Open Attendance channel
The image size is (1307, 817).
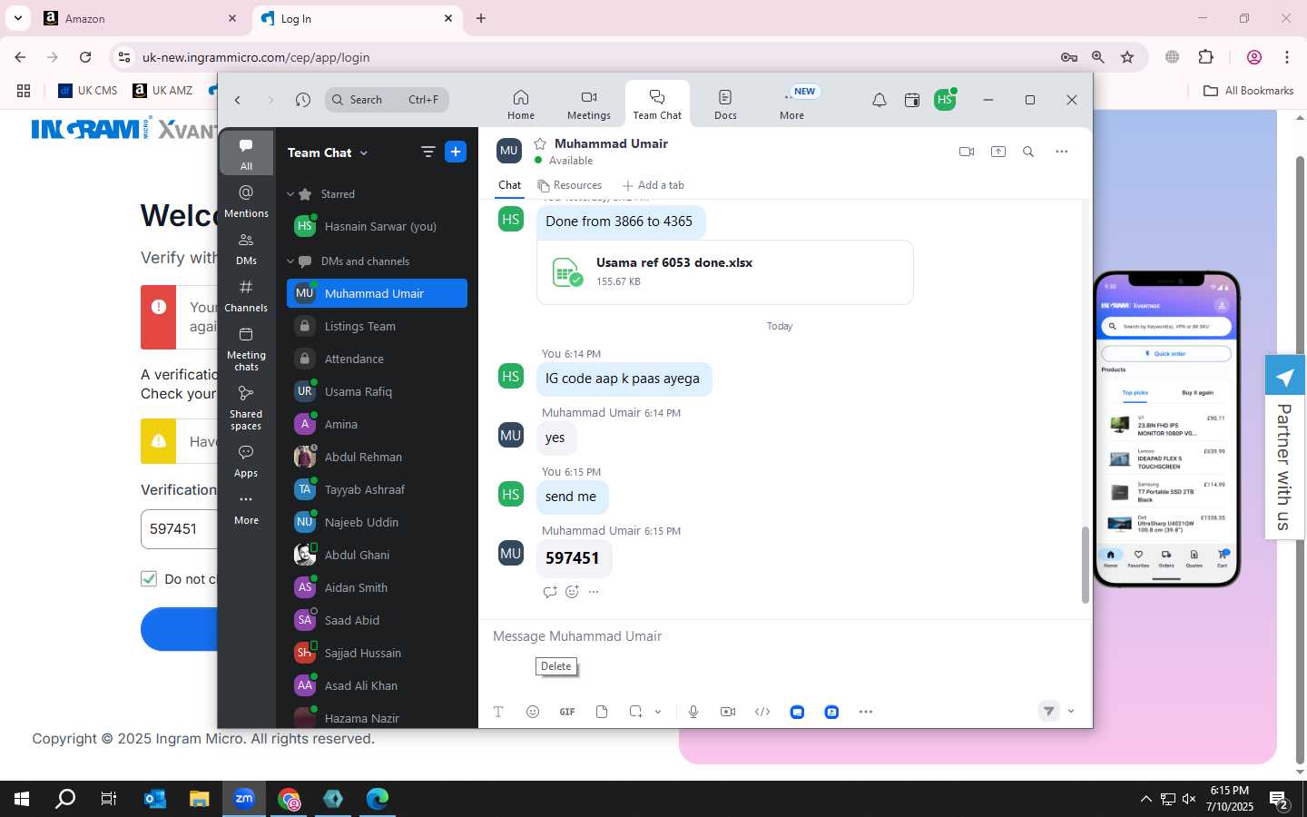point(377,359)
